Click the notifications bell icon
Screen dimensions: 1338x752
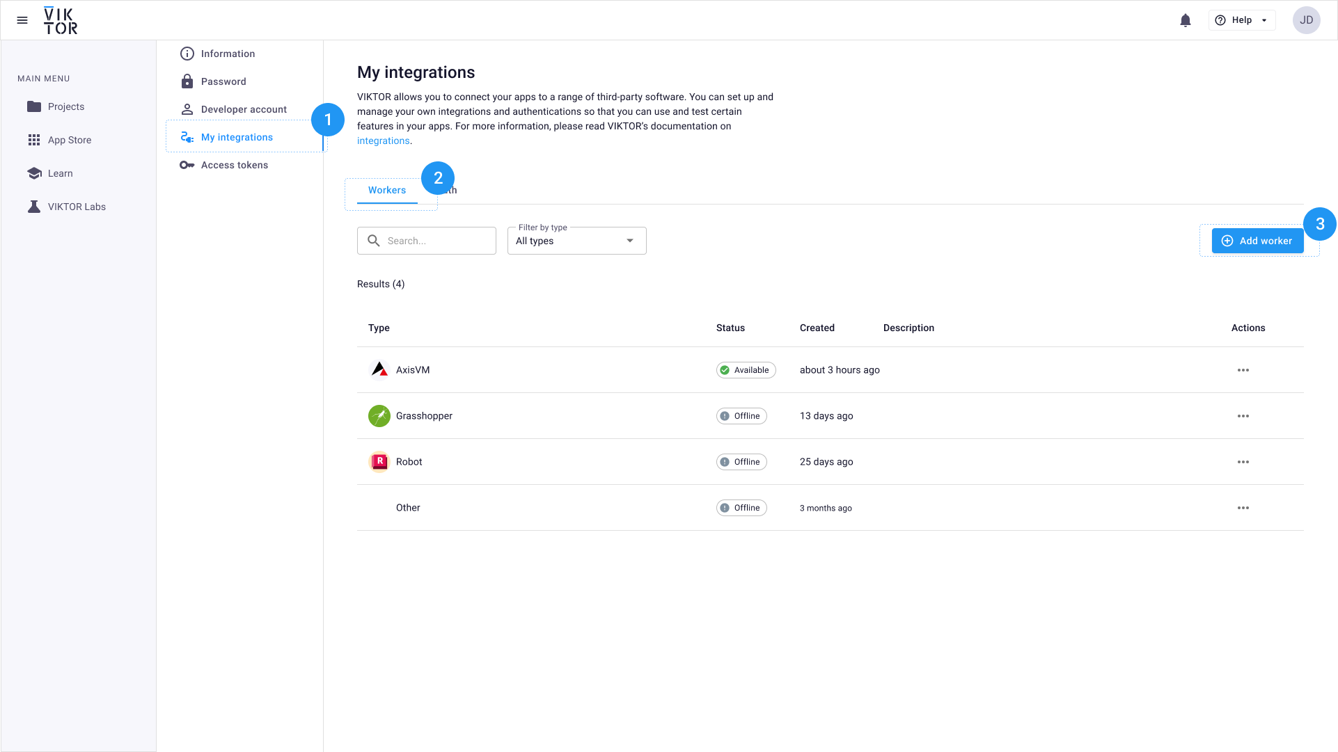tap(1185, 20)
